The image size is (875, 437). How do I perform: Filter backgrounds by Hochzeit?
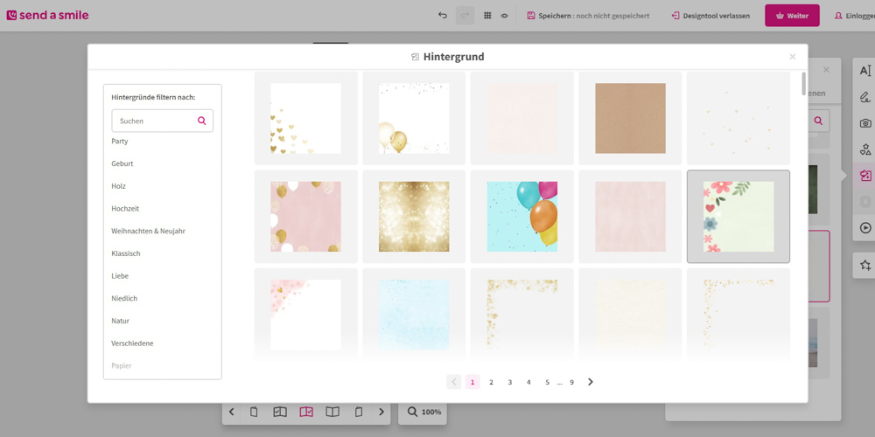(125, 209)
